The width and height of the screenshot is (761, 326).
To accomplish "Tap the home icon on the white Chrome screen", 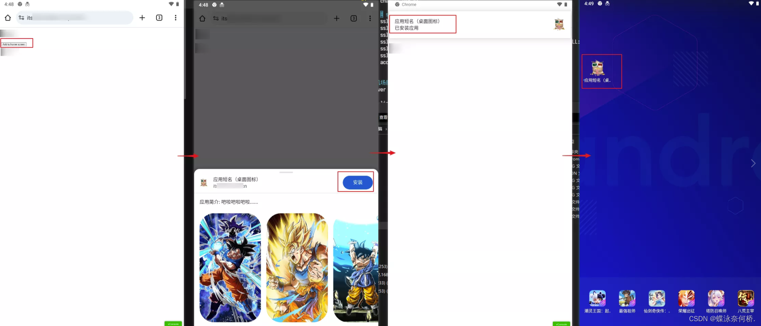I will pos(8,18).
